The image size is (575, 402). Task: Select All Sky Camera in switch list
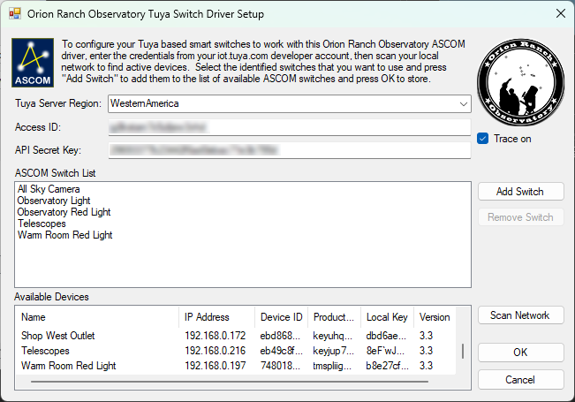49,189
